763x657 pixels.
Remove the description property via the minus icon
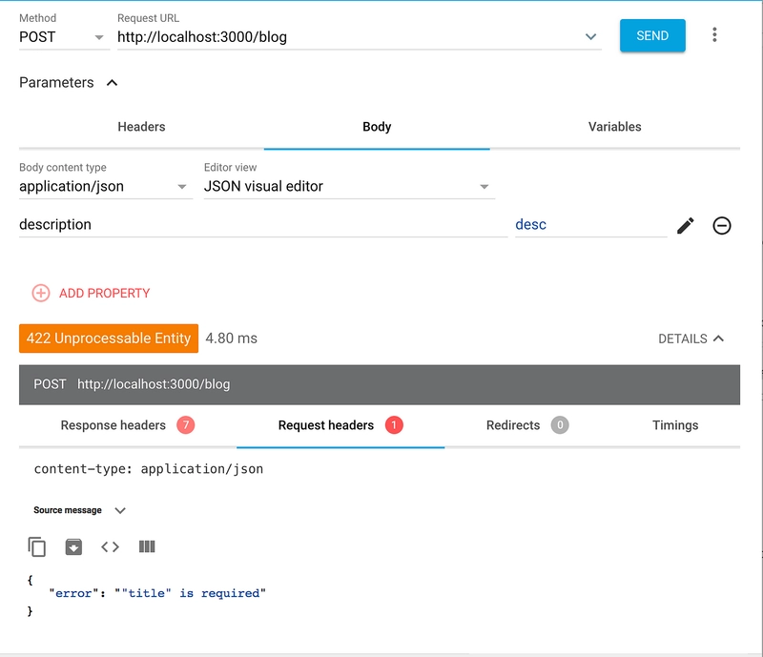(x=722, y=226)
